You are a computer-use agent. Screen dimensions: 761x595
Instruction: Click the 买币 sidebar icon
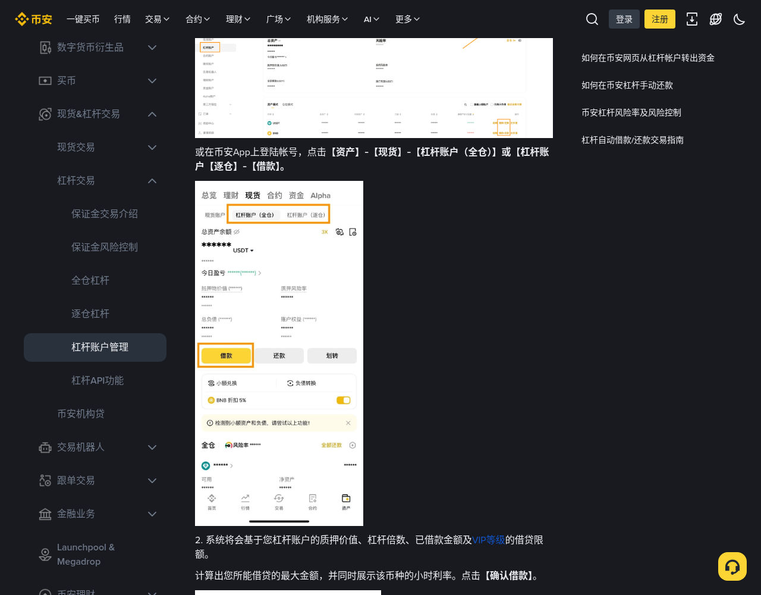pos(45,81)
